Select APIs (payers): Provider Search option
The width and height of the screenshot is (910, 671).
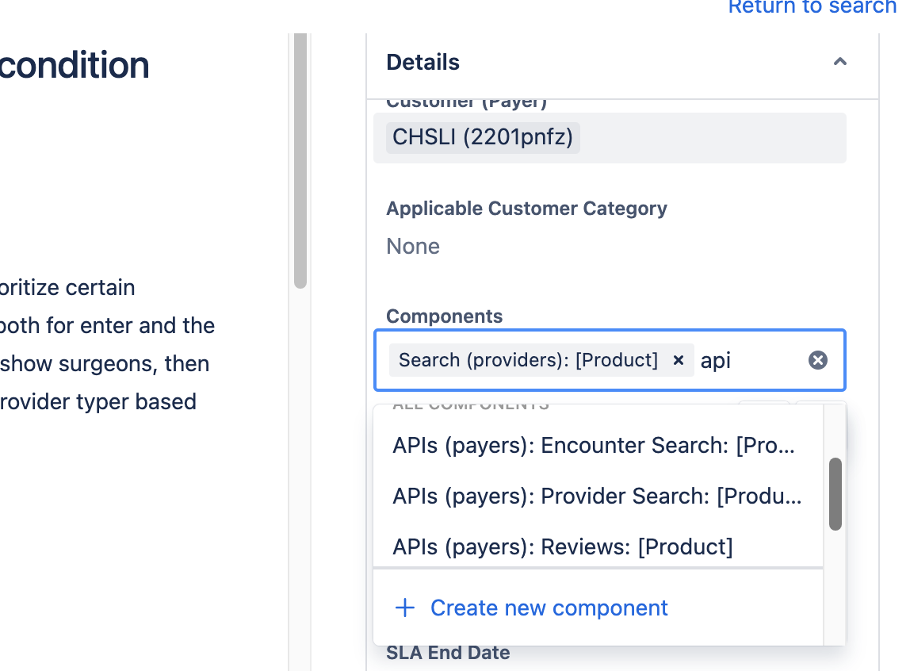[598, 497]
